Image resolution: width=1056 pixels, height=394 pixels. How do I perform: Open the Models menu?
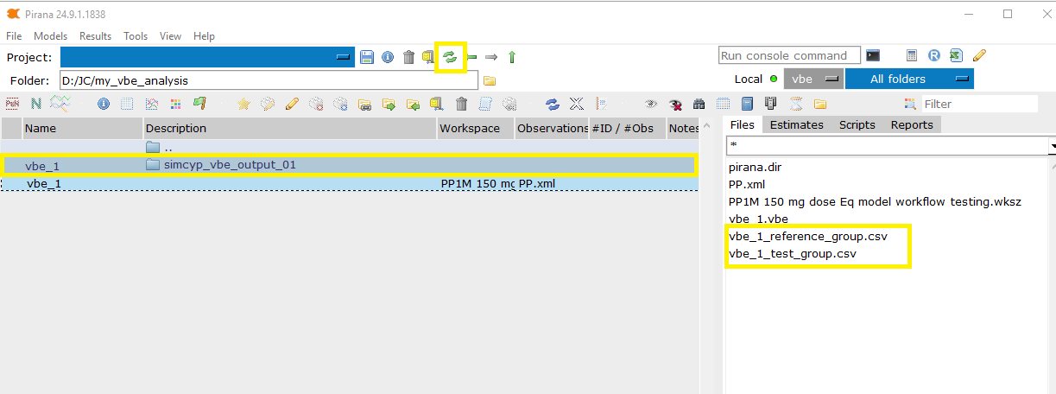click(x=50, y=36)
